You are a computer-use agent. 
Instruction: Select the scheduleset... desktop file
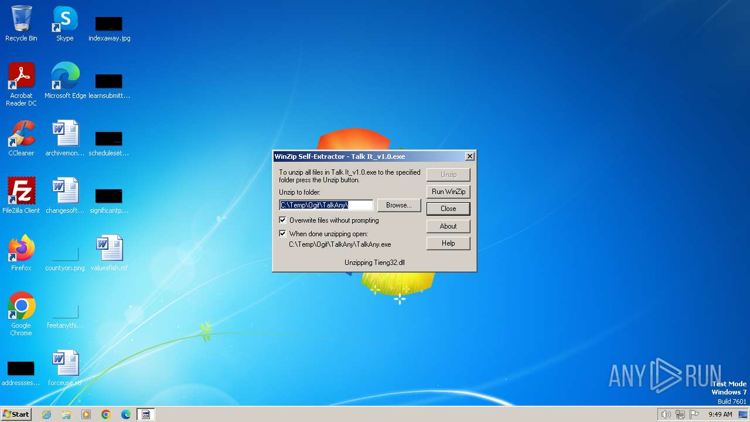coord(109,143)
